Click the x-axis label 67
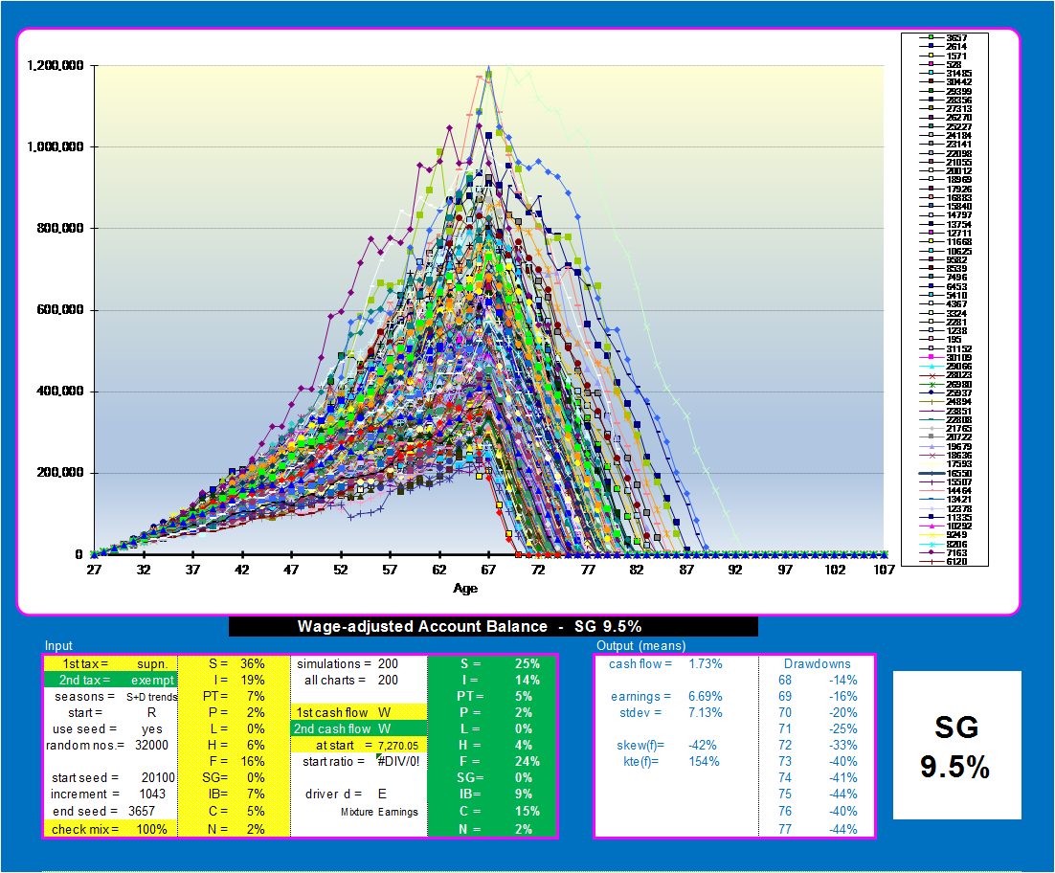 [x=488, y=570]
